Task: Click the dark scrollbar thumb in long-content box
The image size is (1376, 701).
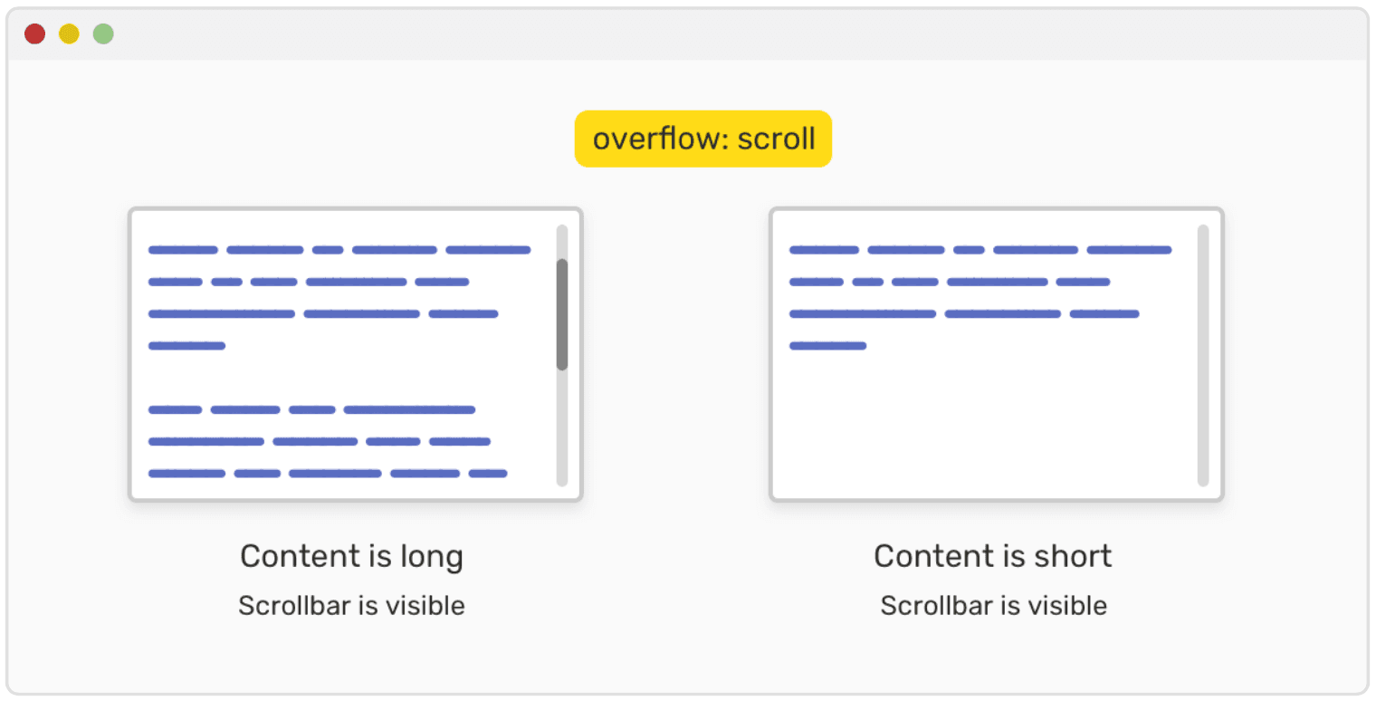Action: point(562,314)
